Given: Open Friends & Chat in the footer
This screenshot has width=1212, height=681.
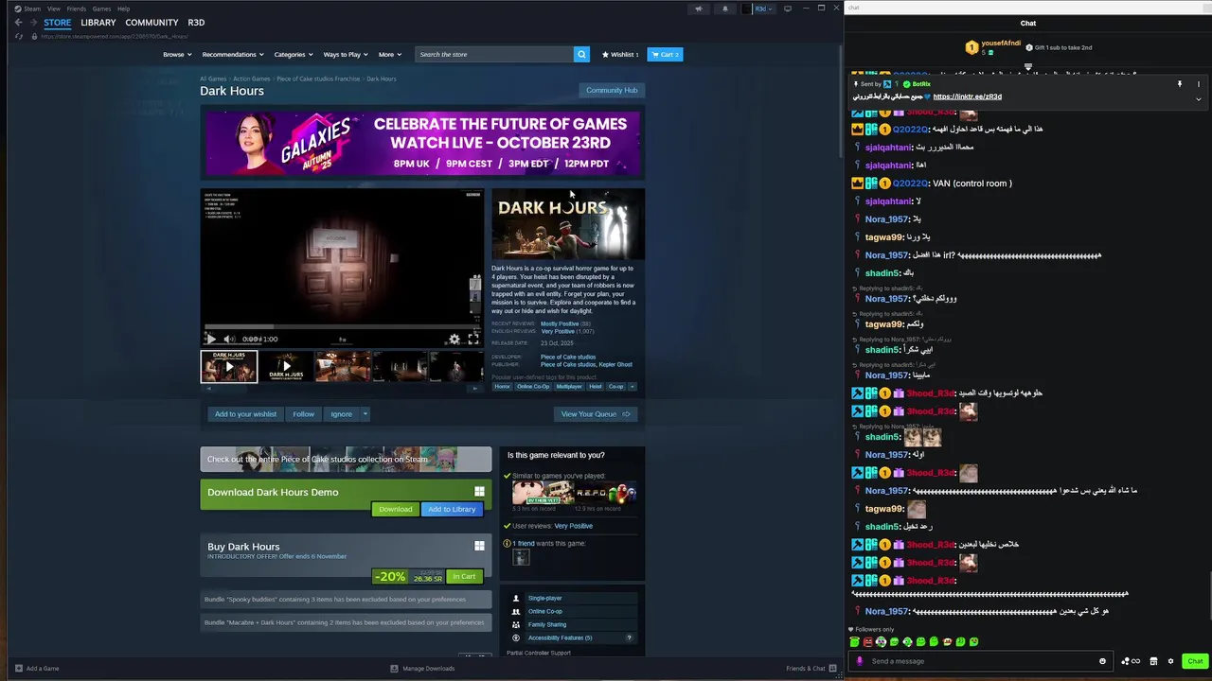Looking at the screenshot, I should point(811,669).
